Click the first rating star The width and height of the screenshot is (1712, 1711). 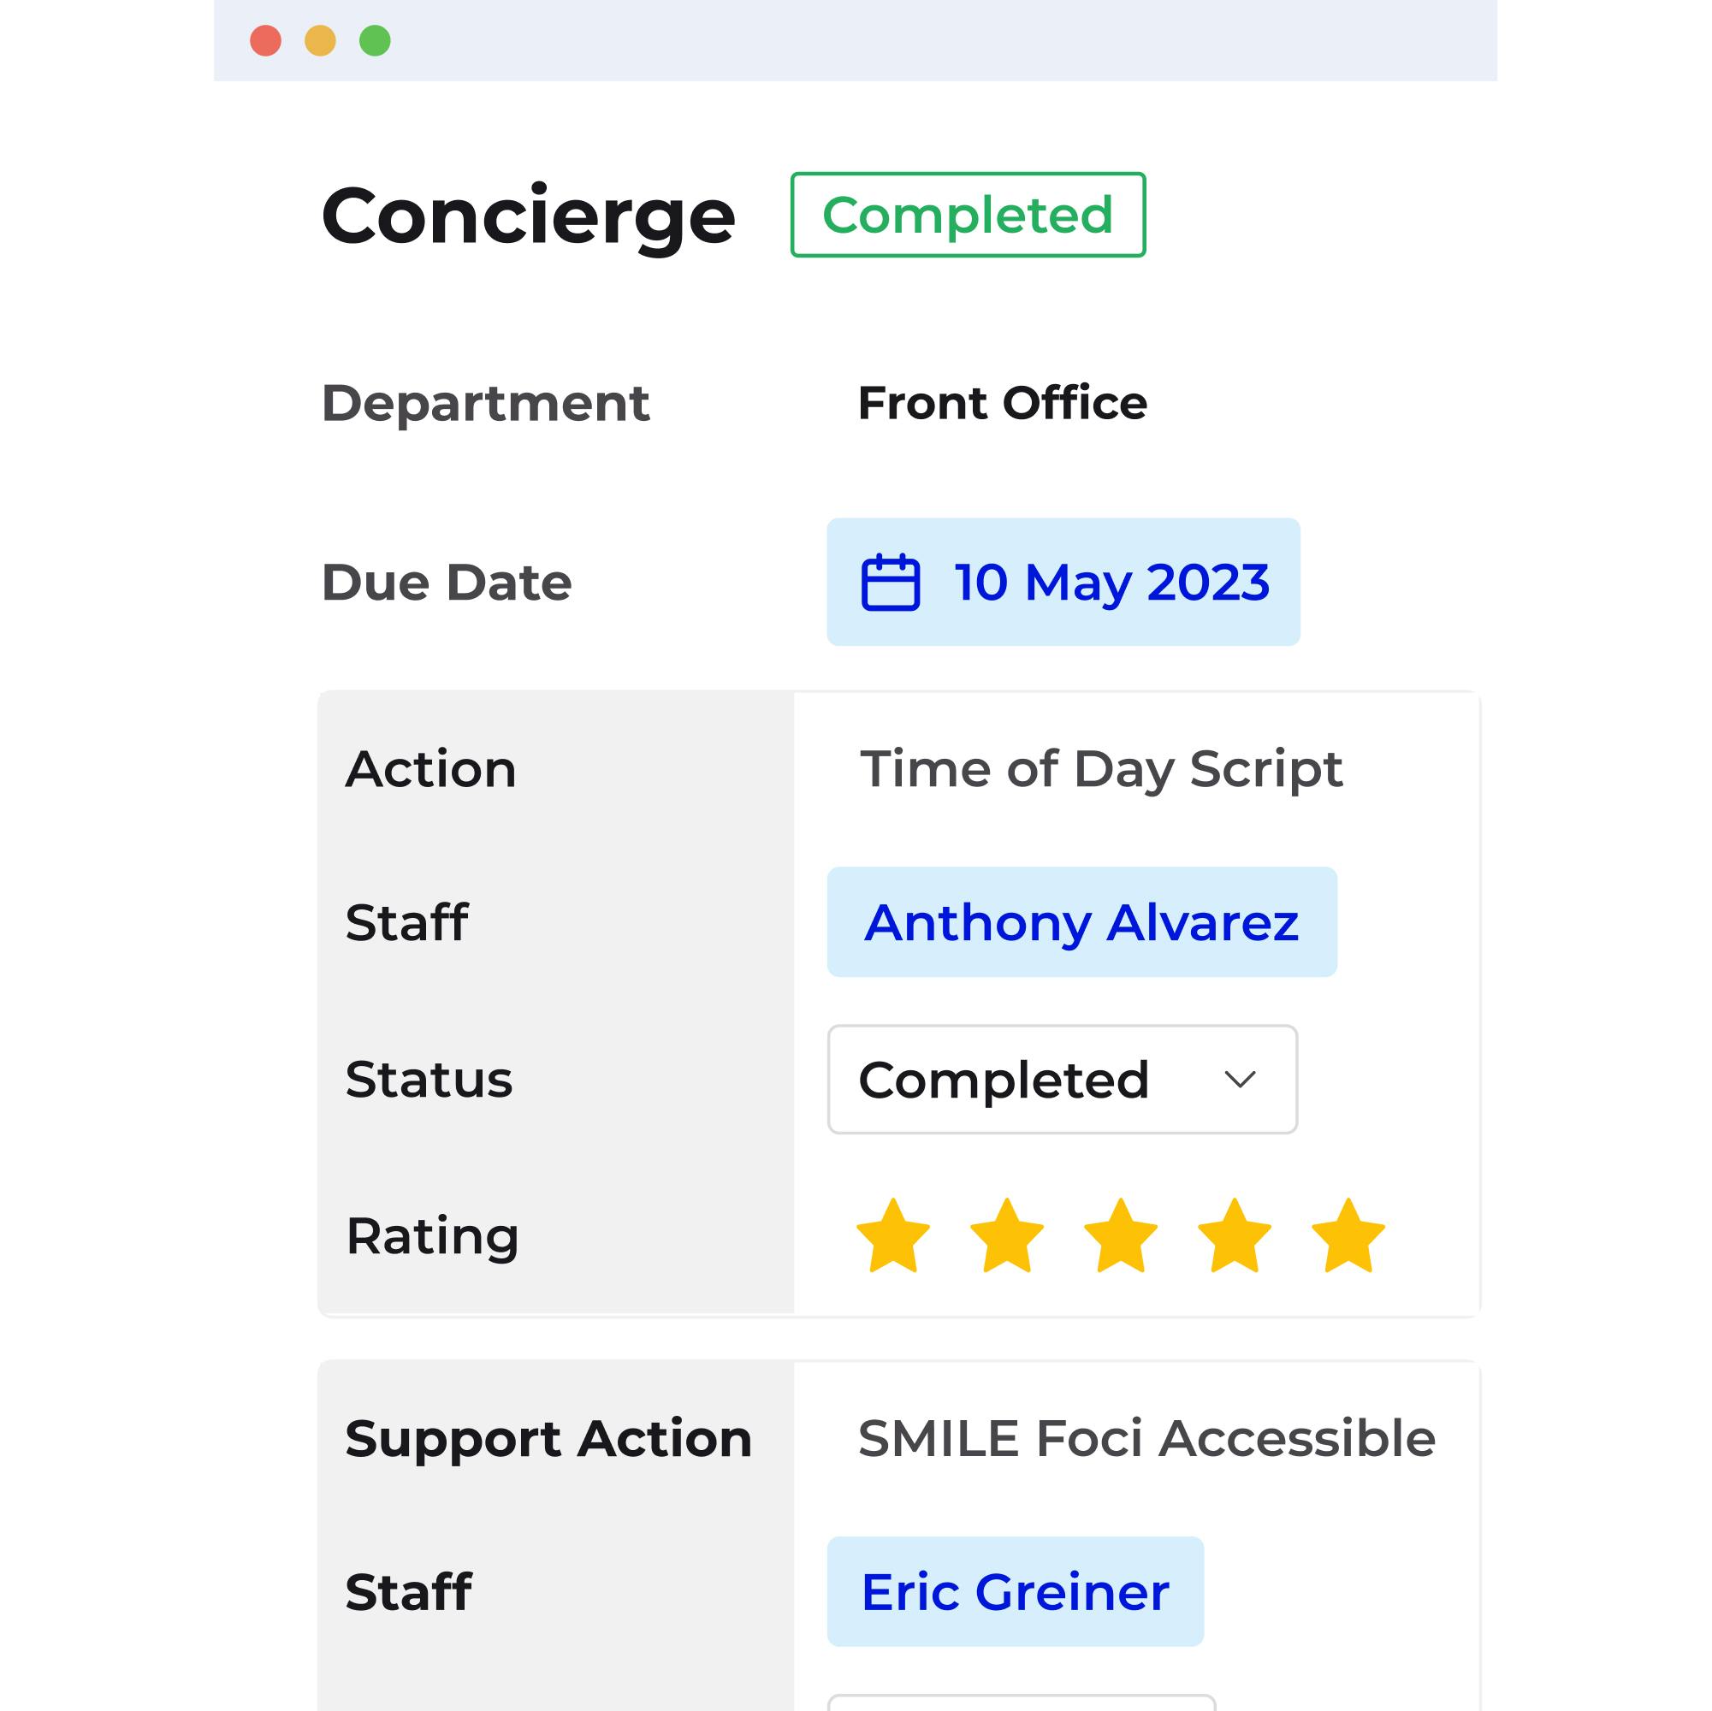[892, 1236]
